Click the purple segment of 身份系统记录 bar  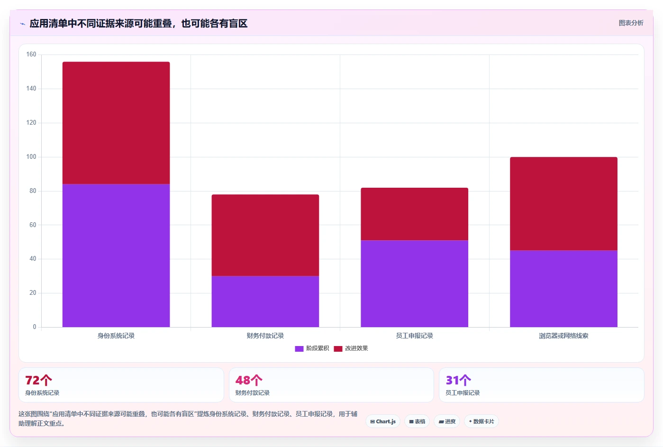point(116,255)
